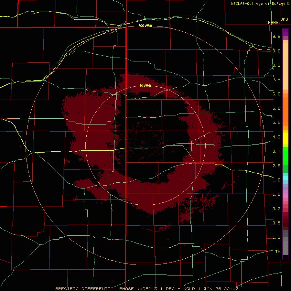This screenshot has height=291, width=291.
Task: Select the -0.5 scale label
Action: tap(275, 223)
